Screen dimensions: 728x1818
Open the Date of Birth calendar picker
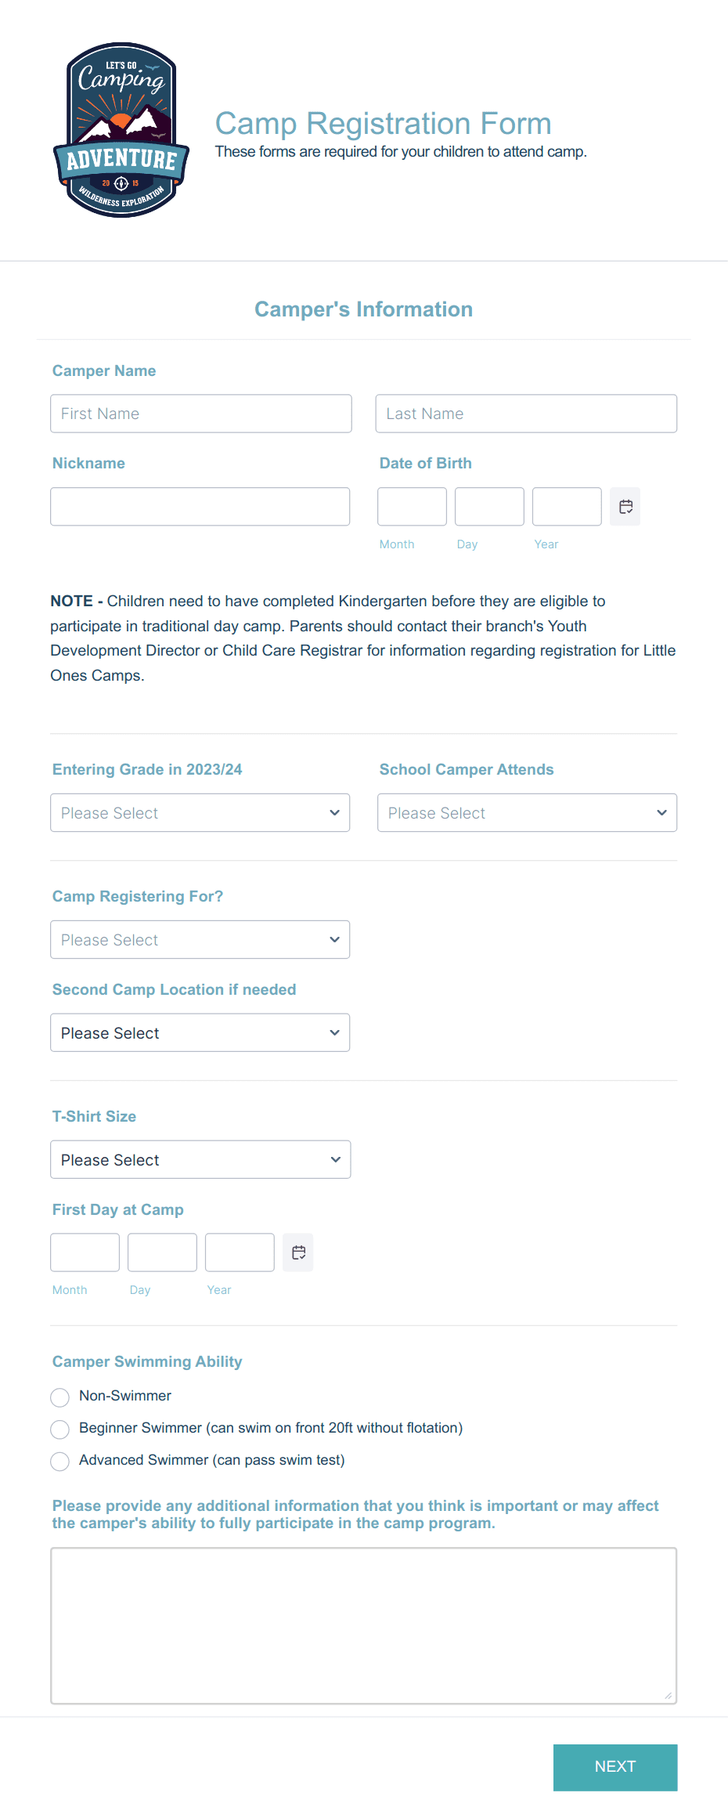[625, 506]
